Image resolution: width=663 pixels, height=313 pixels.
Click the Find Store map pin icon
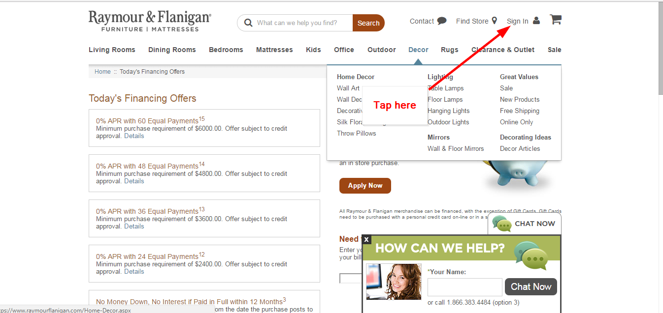click(x=495, y=21)
